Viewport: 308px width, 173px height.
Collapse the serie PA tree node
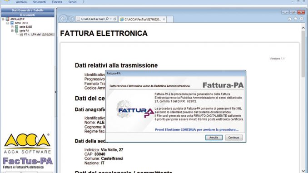click(x=12, y=30)
